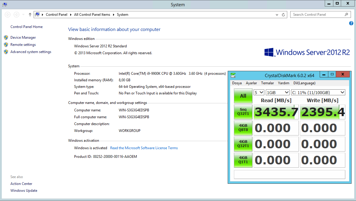Image resolution: width=356 pixels, height=201 pixels.
Task: Click Control Panel breadcrumb
Action: point(57,15)
